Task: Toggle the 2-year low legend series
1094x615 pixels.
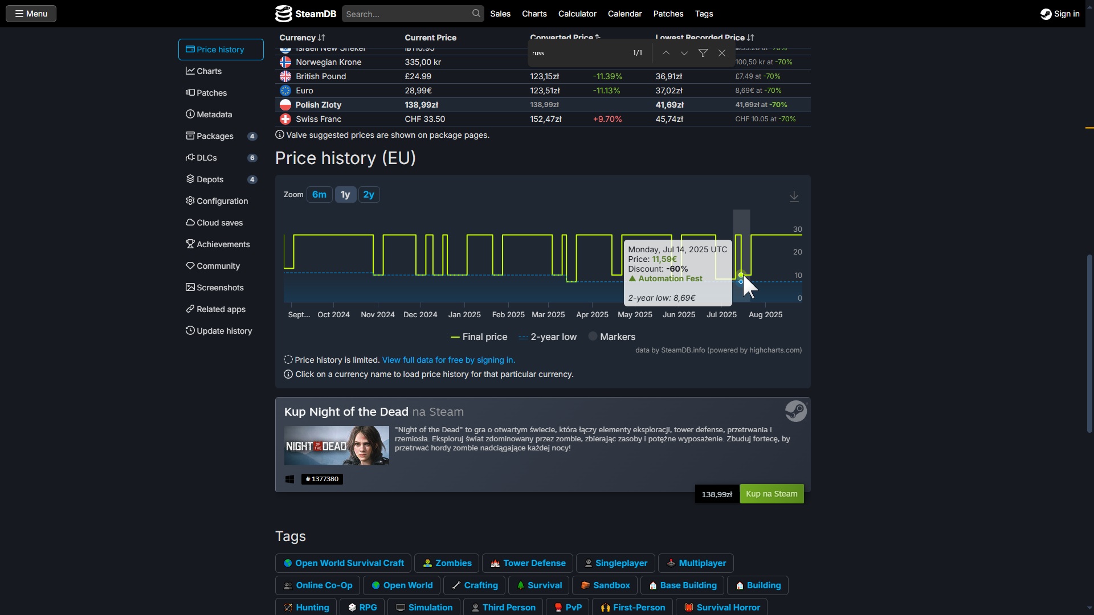Action: (x=548, y=337)
